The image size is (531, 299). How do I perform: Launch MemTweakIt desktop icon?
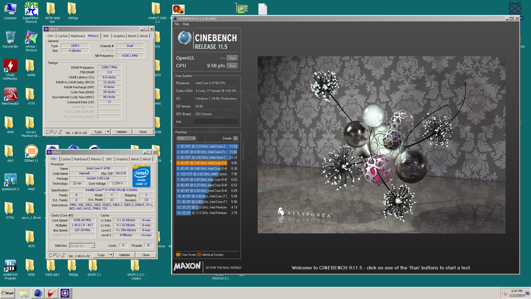[x=10, y=97]
